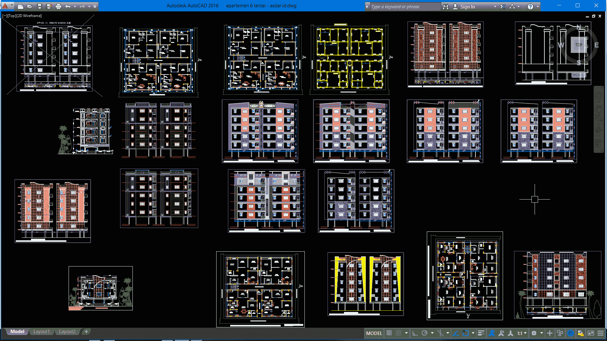Click the Customization menu icon in status bar
The width and height of the screenshot is (607, 341).
tap(601, 333)
